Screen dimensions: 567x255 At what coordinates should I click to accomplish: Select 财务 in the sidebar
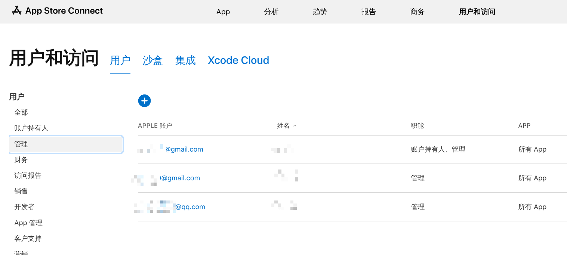21,160
